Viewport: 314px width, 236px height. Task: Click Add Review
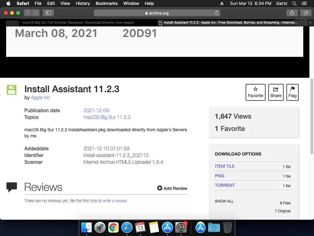point(172,188)
